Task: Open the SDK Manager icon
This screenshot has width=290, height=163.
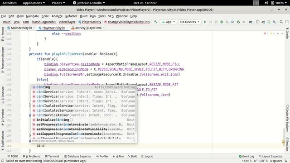Action: click(x=274, y=22)
